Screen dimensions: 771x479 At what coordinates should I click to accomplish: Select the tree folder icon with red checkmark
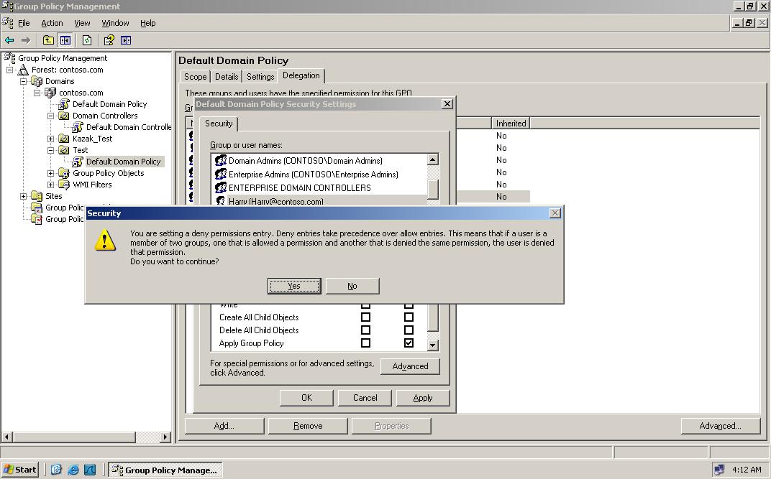point(37,219)
